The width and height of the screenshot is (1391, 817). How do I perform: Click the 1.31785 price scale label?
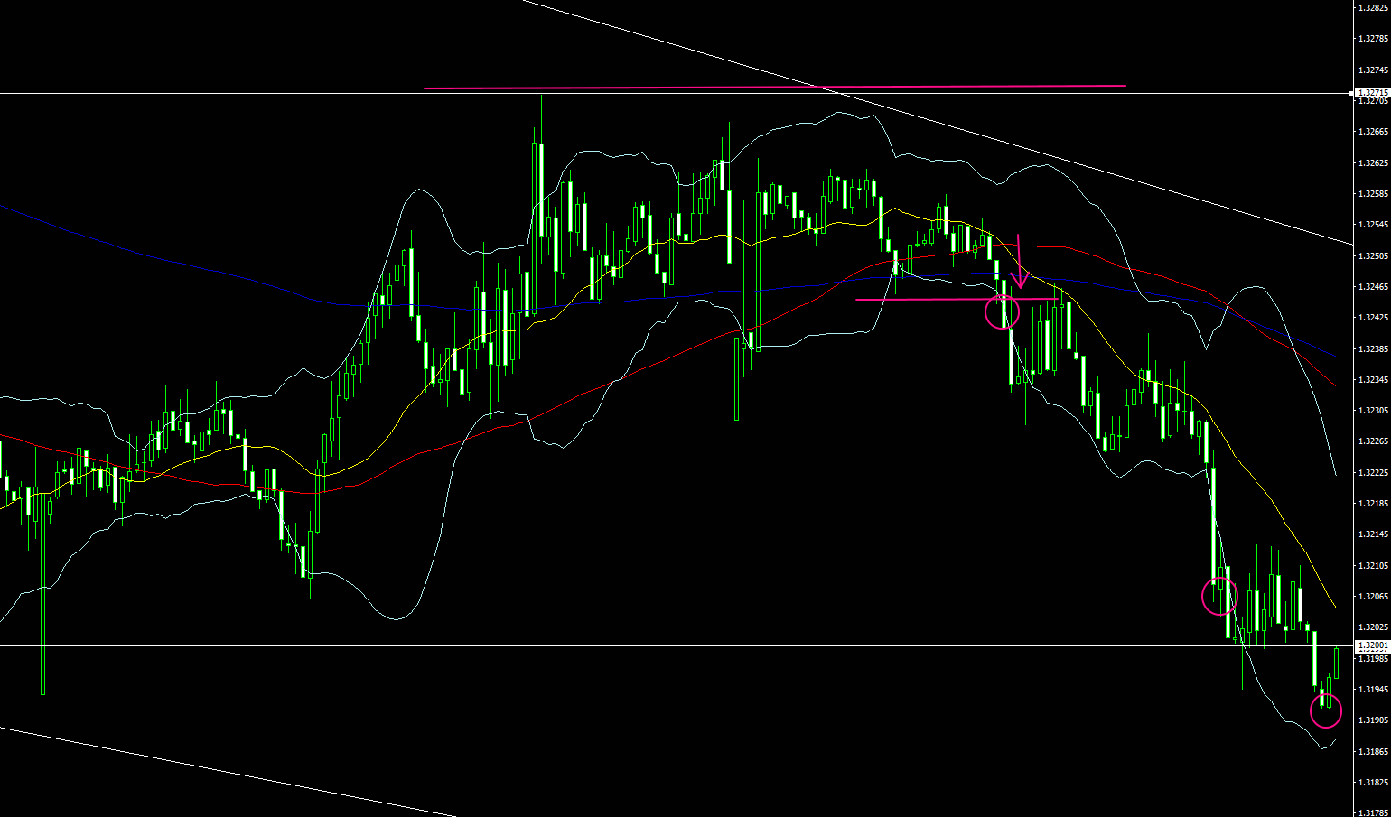pos(1373,812)
